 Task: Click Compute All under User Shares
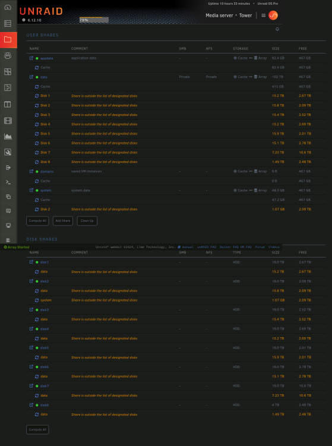click(x=37, y=221)
